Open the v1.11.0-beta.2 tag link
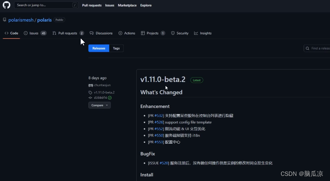This screenshot has width=330, height=181. pos(104,92)
